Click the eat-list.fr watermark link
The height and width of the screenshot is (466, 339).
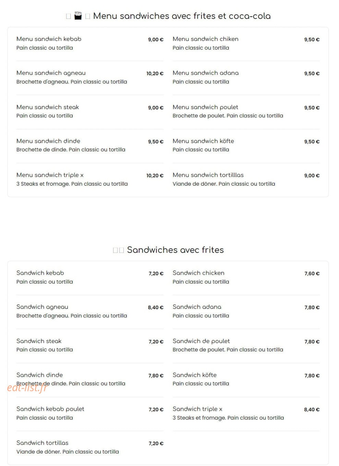(x=27, y=387)
